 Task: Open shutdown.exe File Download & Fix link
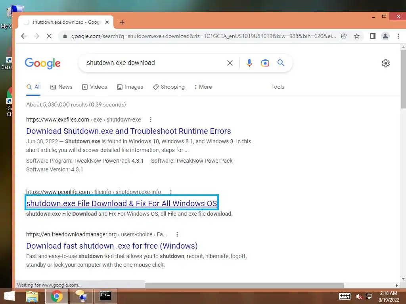pyautogui.click(x=121, y=203)
